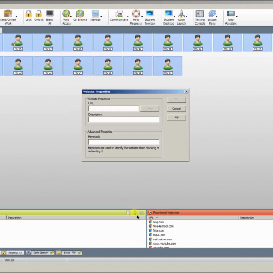
Task: Select student HS-06 with Chrome badge
Action: (x=18, y=43)
